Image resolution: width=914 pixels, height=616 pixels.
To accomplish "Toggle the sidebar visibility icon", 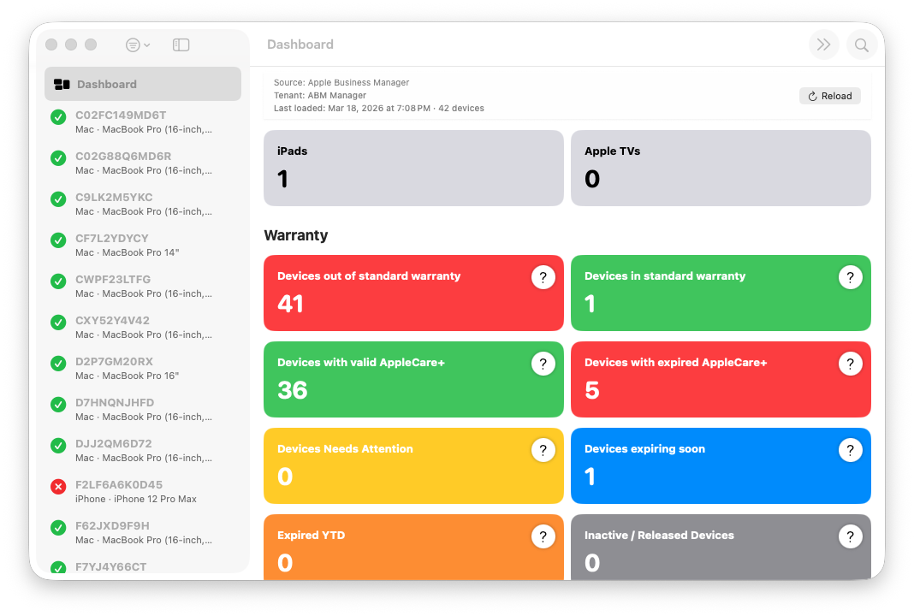I will pyautogui.click(x=181, y=44).
